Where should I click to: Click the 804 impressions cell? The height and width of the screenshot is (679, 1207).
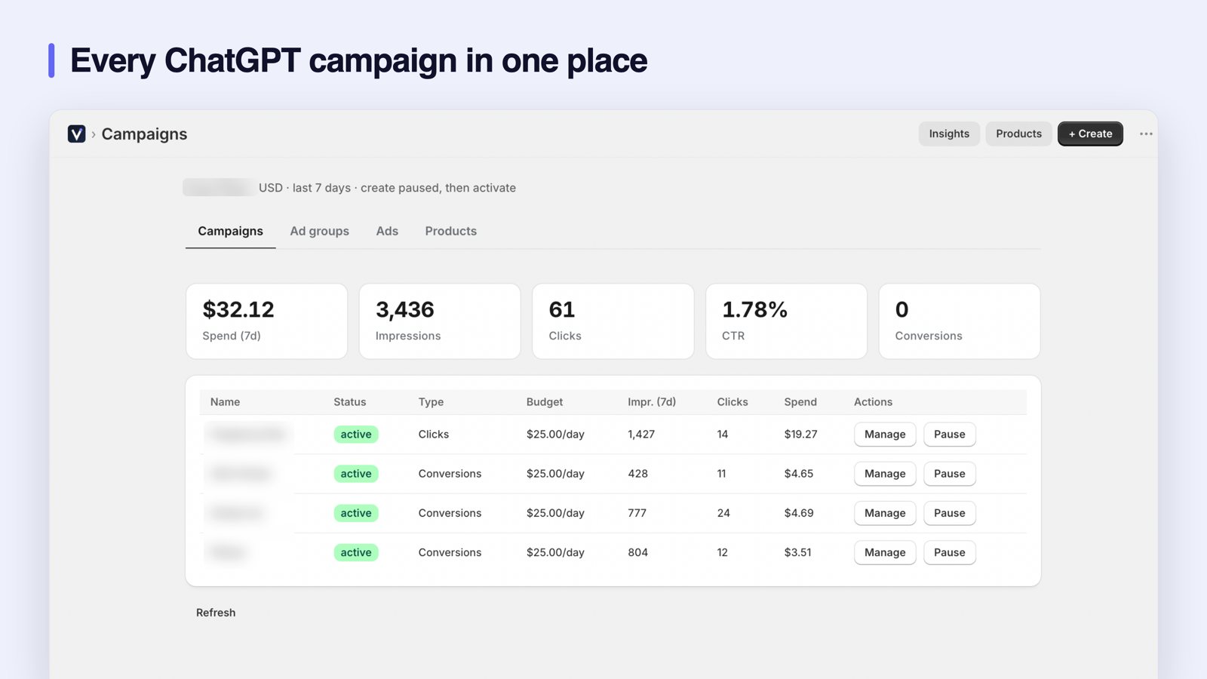[637, 552]
